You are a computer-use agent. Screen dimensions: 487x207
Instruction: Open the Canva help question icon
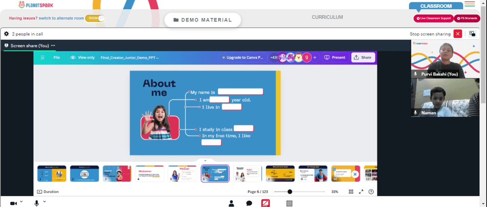(371, 192)
